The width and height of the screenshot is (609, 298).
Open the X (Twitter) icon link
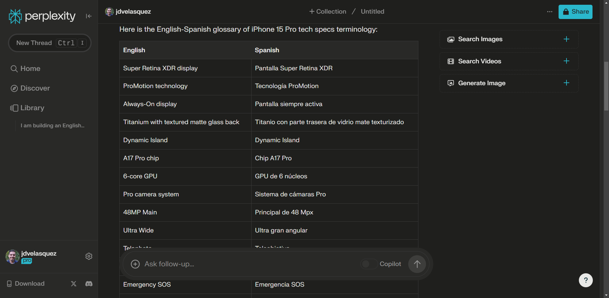pos(74,283)
